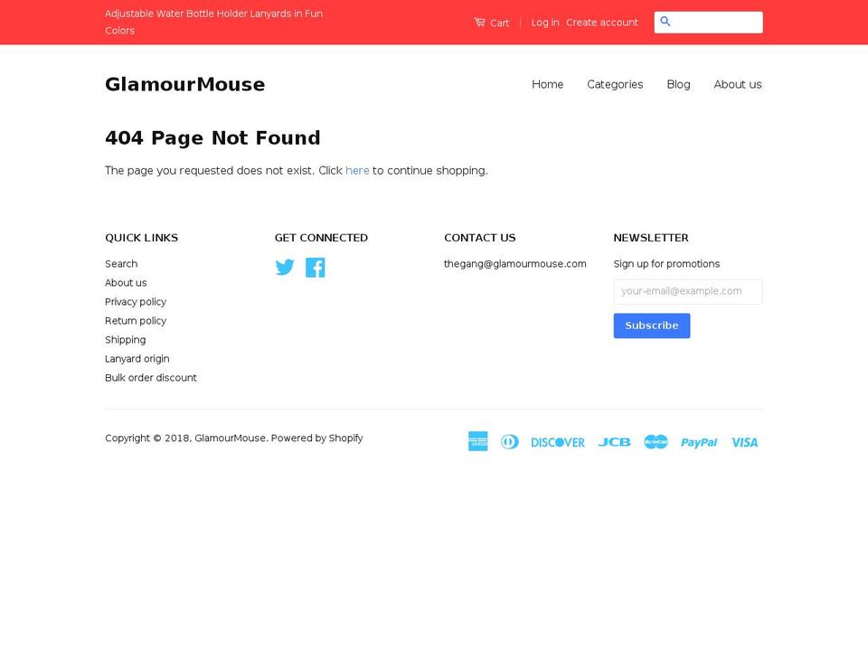Image resolution: width=868 pixels, height=651 pixels.
Task: Open About us in Quick Links footer
Action: point(126,282)
